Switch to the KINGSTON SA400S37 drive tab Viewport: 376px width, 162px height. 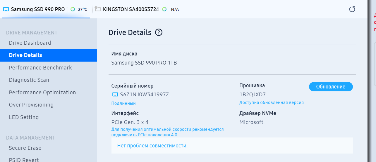point(131,9)
